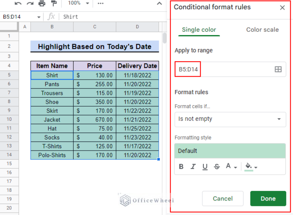Print the spreadsheet with printer icon
The height and width of the screenshot is (215, 293).
point(42,3)
